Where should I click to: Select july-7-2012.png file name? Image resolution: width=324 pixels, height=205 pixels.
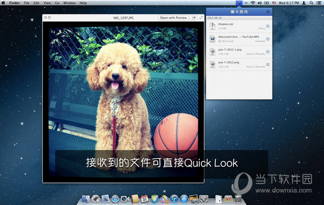pos(228,62)
